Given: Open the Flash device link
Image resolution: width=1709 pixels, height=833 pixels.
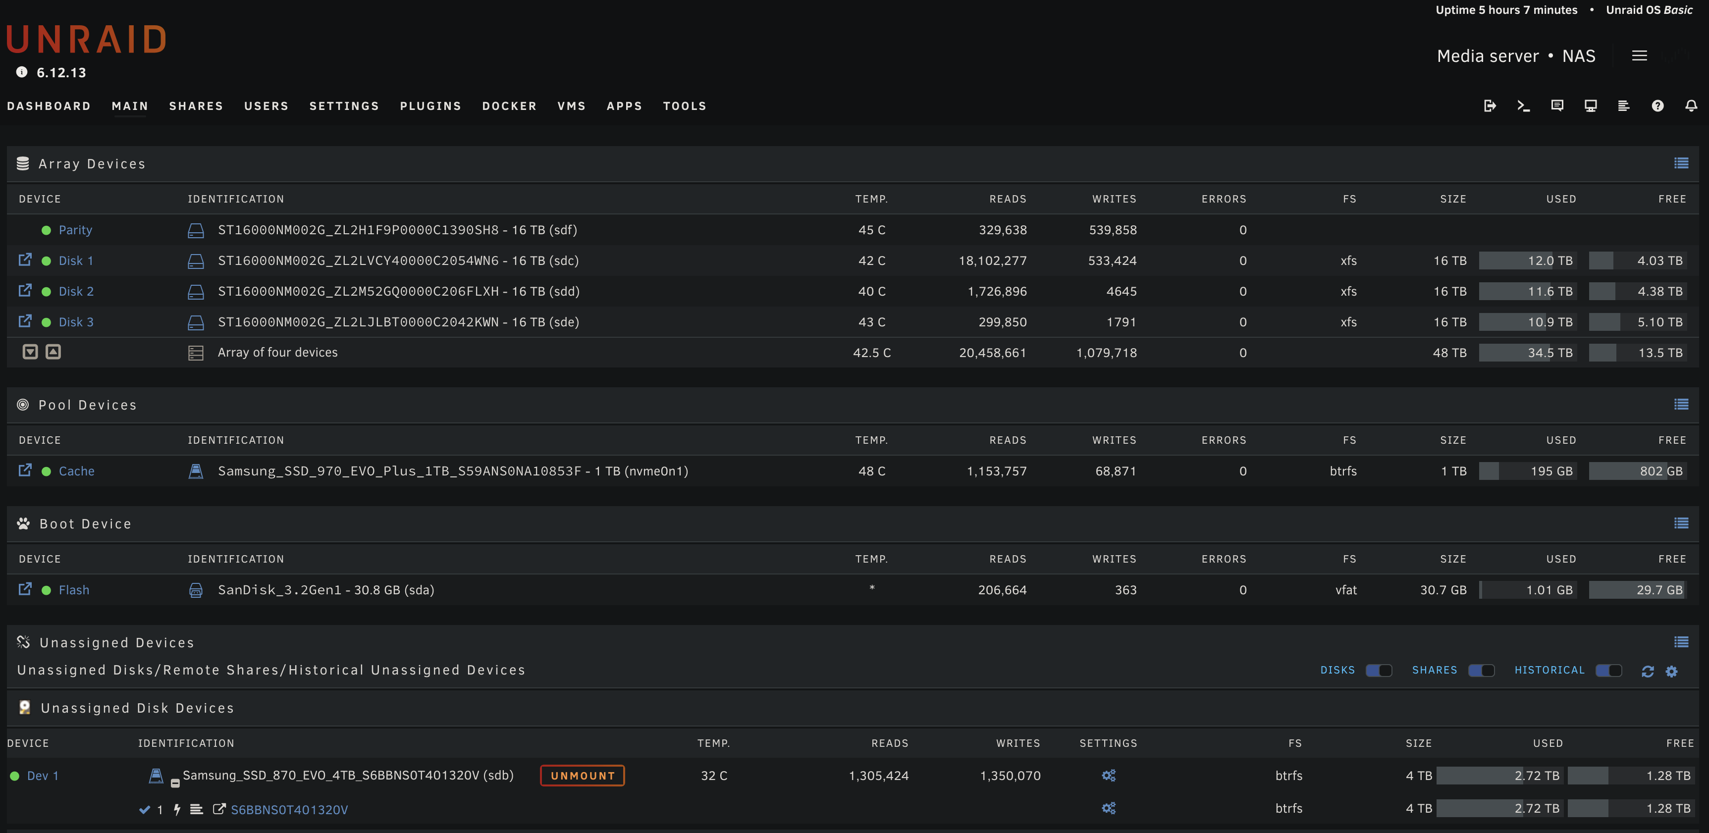Looking at the screenshot, I should [x=74, y=590].
